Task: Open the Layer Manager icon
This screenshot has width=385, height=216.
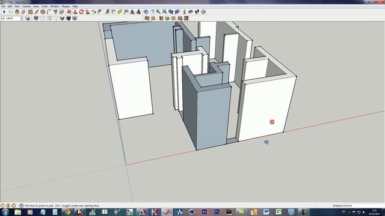Action: [x=28, y=18]
